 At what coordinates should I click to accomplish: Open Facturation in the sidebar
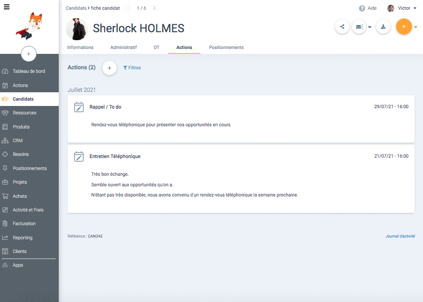[29, 223]
